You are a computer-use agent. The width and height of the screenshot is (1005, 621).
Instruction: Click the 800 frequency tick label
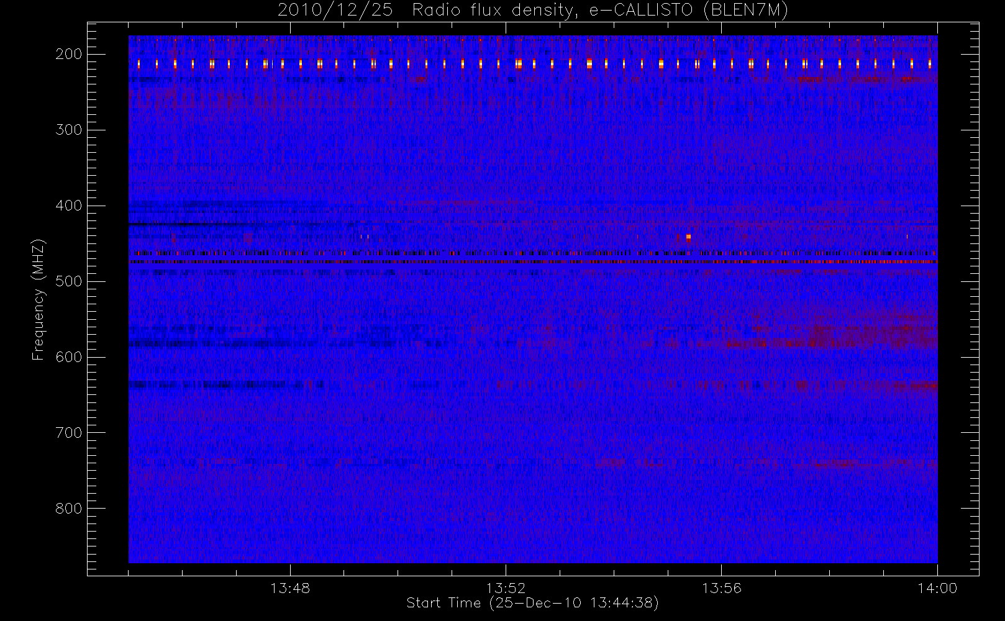[69, 509]
